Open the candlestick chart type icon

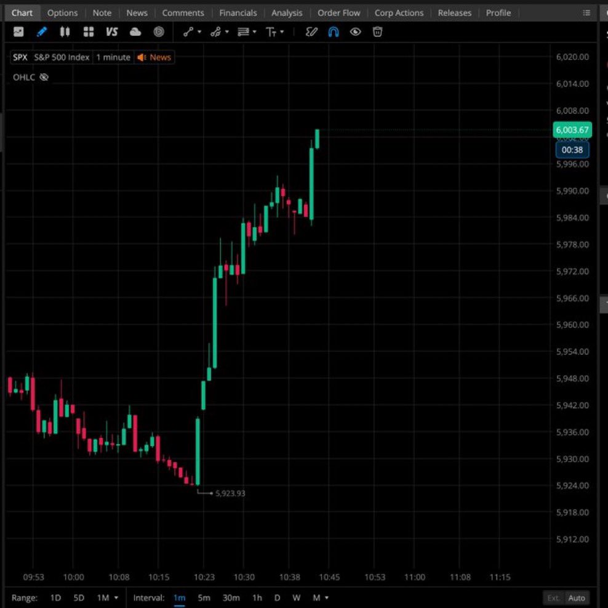coord(65,32)
